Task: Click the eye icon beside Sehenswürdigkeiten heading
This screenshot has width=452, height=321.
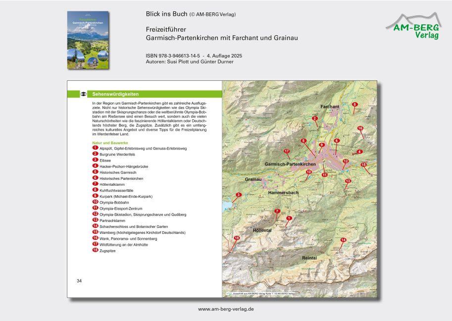Action: [x=83, y=94]
